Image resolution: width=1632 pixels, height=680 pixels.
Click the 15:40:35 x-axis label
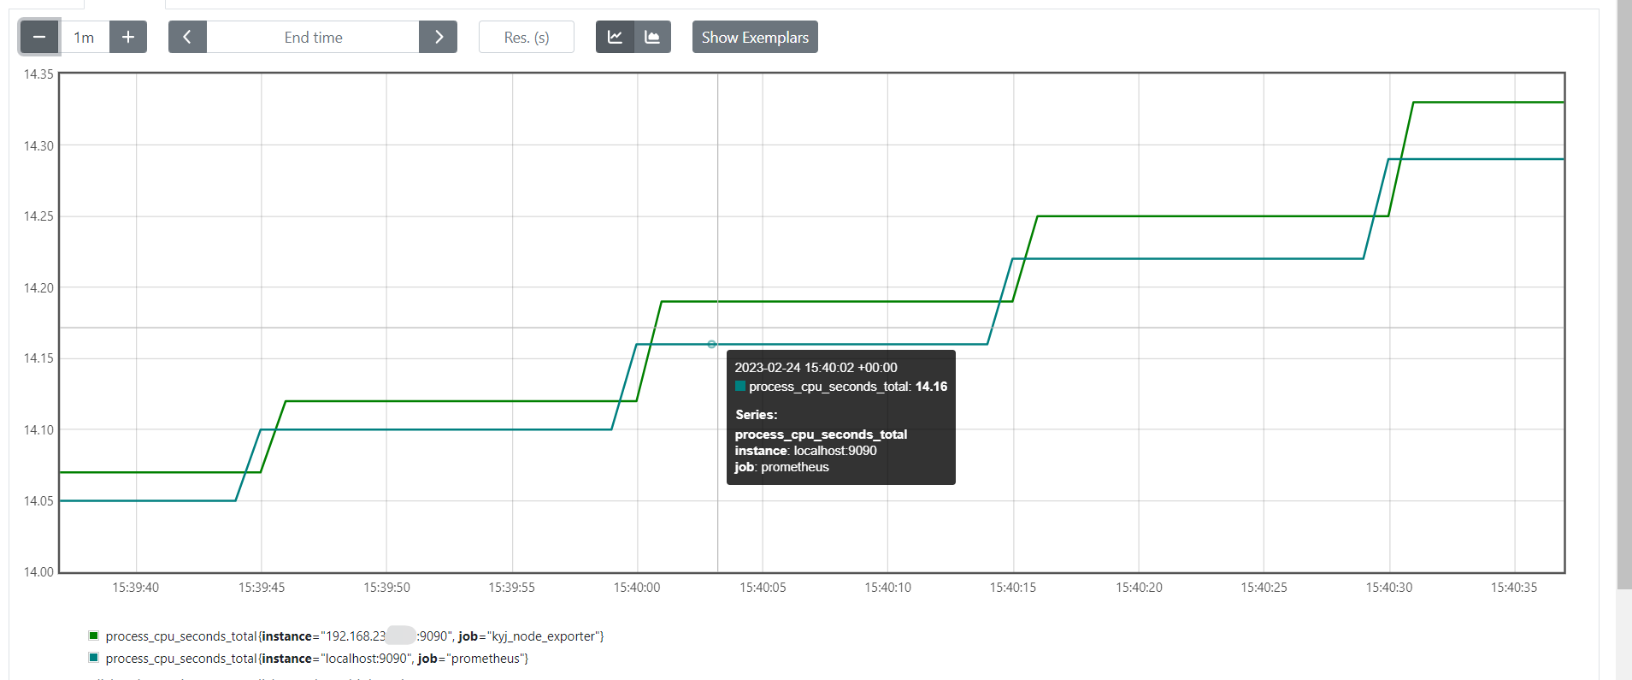[x=1514, y=588]
